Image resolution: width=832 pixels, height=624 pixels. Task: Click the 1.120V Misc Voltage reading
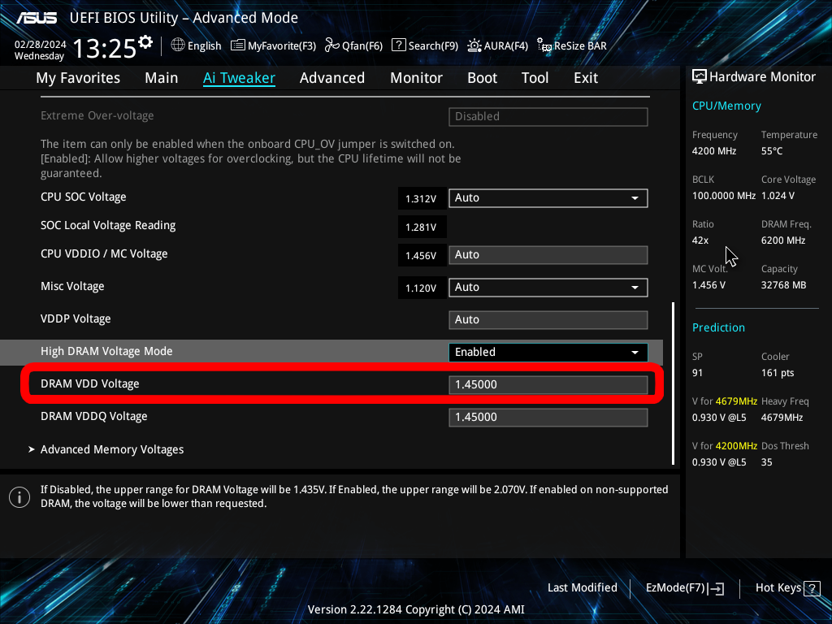tap(421, 288)
